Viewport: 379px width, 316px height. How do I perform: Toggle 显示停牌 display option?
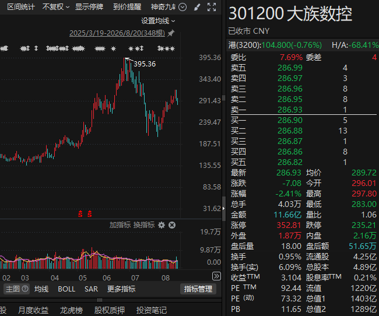click(89, 7)
